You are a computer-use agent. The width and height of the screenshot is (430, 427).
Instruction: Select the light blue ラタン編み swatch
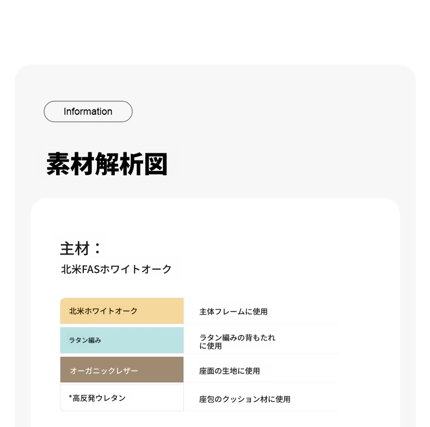(122, 340)
